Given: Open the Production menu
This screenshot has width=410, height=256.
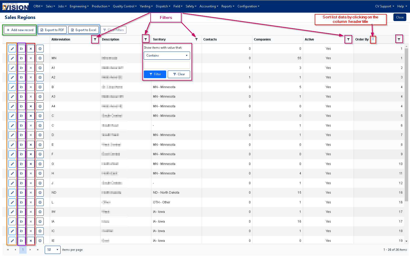Looking at the screenshot, I should [x=101, y=6].
